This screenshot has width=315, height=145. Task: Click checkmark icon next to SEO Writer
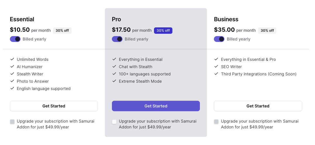[216, 66]
